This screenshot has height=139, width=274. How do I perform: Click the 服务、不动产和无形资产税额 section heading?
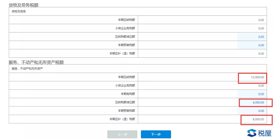36,62
